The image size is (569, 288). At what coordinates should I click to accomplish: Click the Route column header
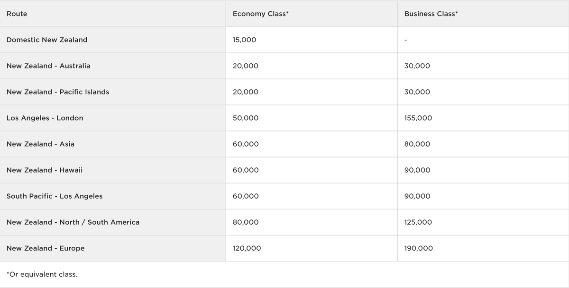[17, 14]
